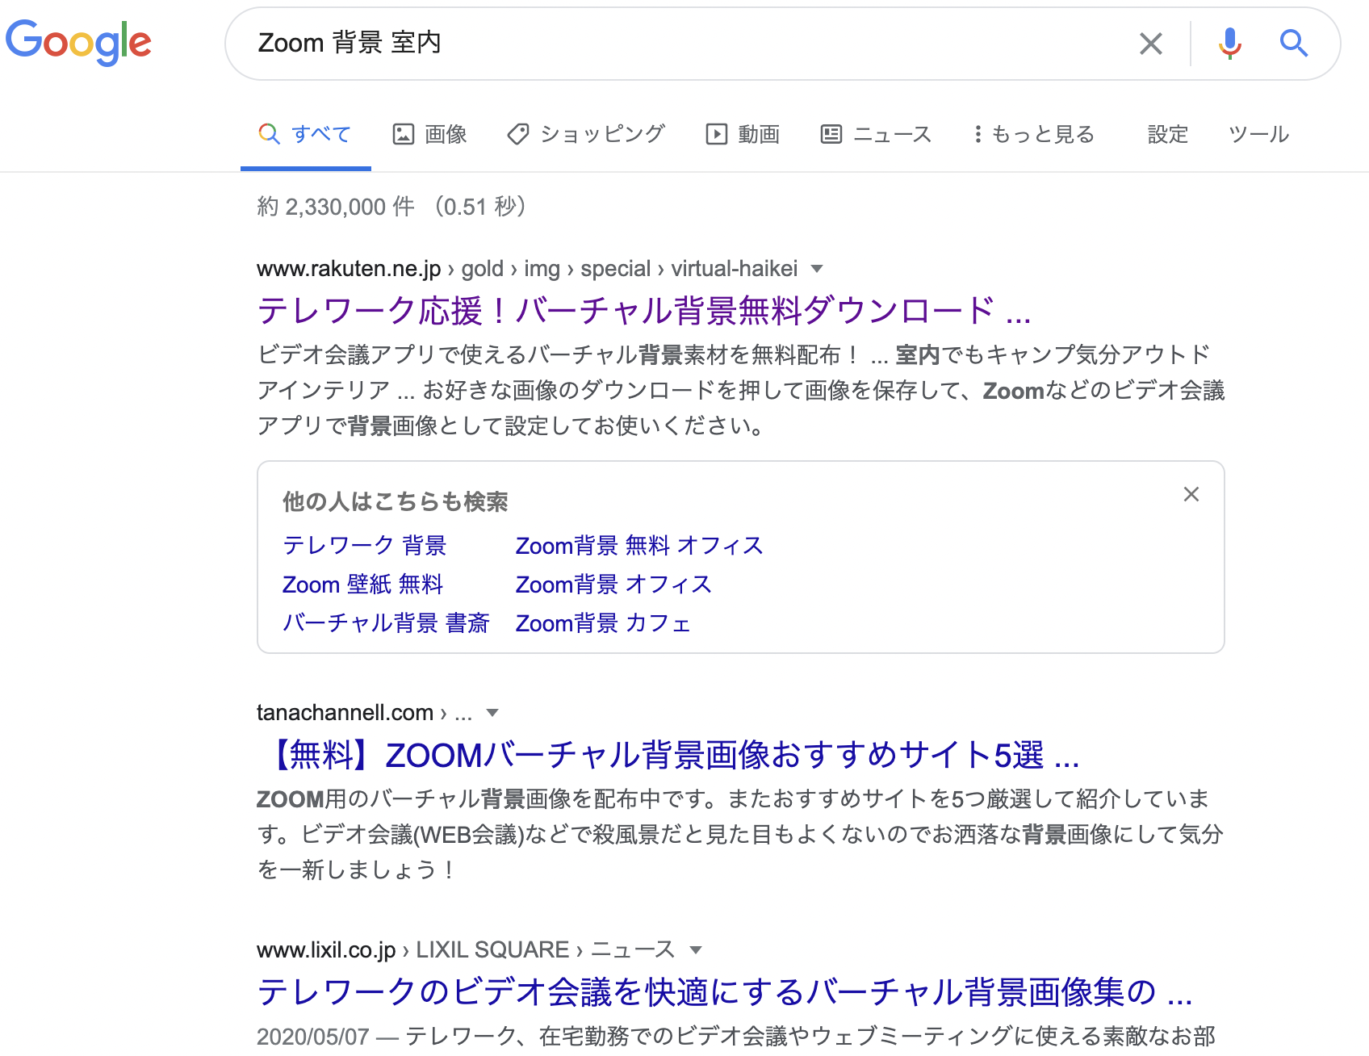Viewport: 1369px width, 1056px height.
Task: Expand the rakuten.ne.jp result dropdown arrow
Action: pyautogui.click(x=817, y=269)
